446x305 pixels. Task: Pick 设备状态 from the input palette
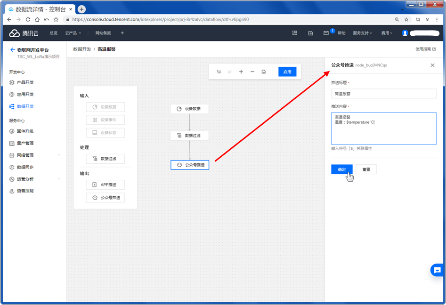(105, 132)
